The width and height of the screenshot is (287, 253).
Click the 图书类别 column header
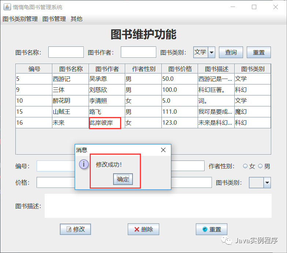253,69
